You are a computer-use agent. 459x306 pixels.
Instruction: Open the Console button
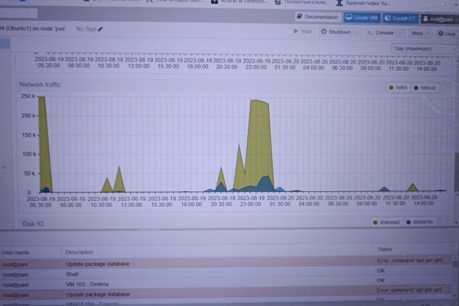(381, 33)
